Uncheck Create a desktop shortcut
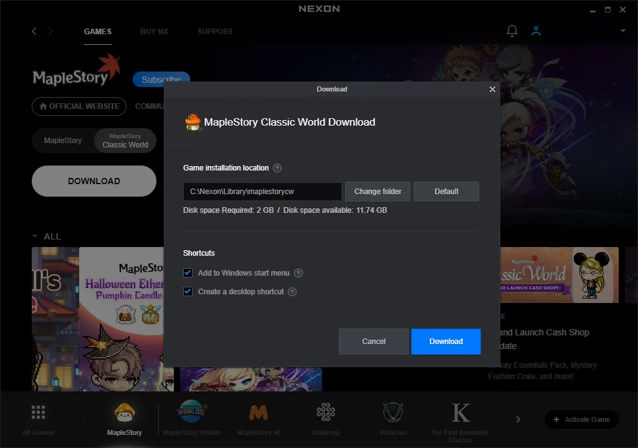This screenshot has width=638, height=448. coord(188,291)
